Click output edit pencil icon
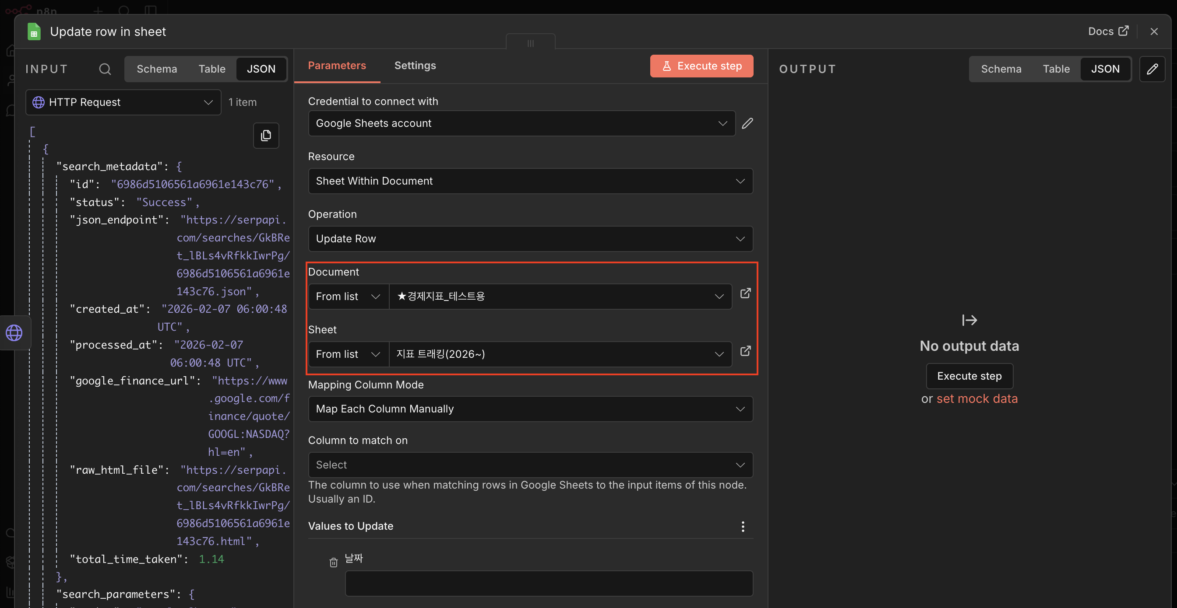The height and width of the screenshot is (608, 1177). tap(1152, 69)
